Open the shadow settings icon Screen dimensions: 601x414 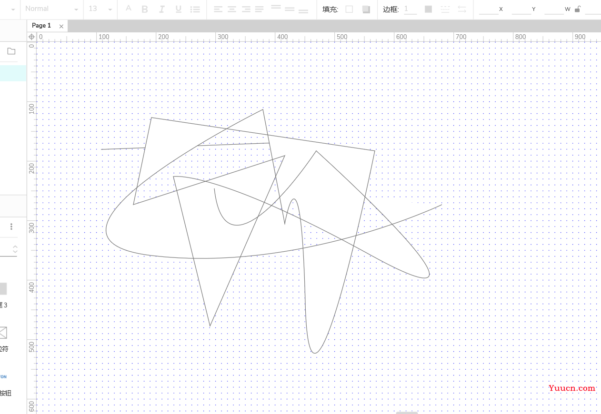(x=366, y=9)
